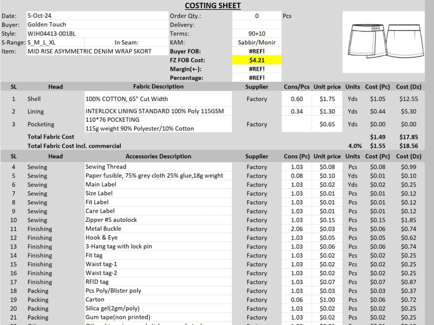Viewport: 434px width, 325px height.
Task: Click the COSTING SHEET title
Action: click(213, 6)
